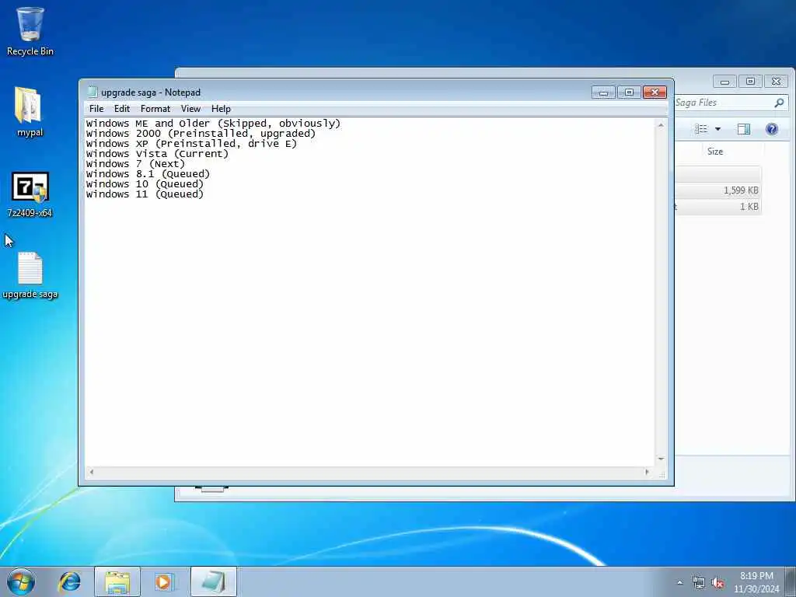The image size is (796, 597).
Task: Open the Edit menu in Notepad
Action: [x=122, y=109]
